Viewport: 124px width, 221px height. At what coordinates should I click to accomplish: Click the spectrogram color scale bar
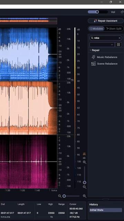pos(75,108)
